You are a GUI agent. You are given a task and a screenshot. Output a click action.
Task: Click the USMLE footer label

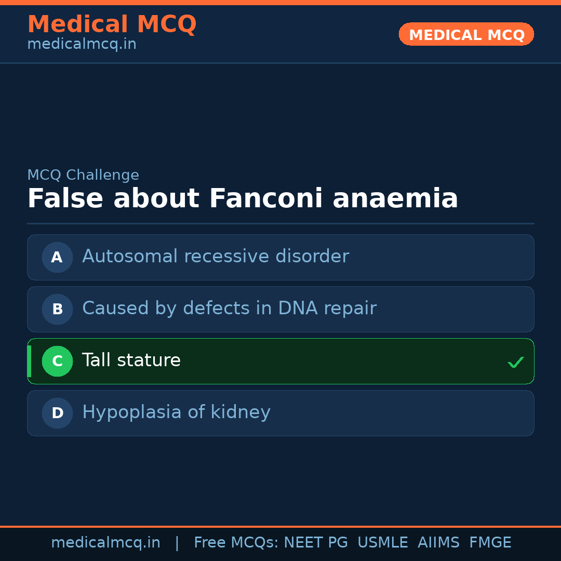tap(382, 543)
